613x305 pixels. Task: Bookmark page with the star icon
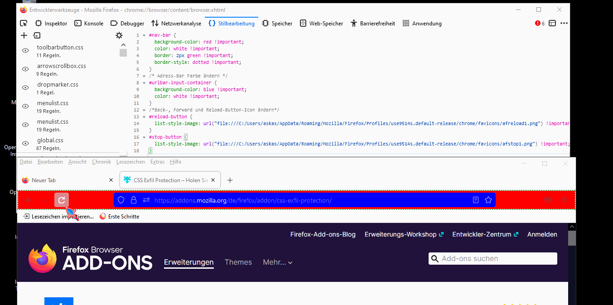488,200
